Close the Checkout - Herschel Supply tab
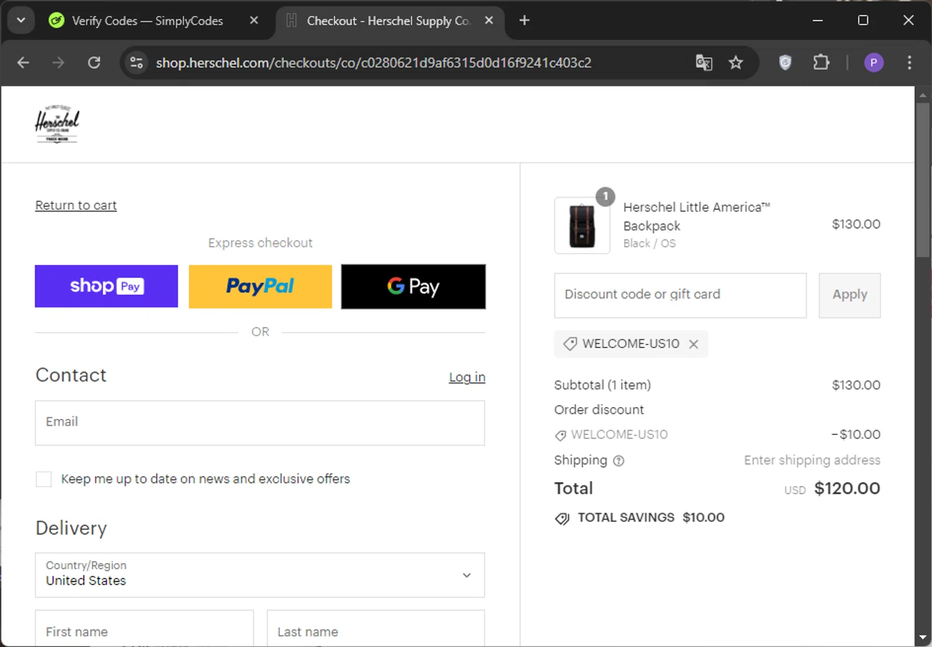Viewport: 932px width, 647px height. coord(489,21)
